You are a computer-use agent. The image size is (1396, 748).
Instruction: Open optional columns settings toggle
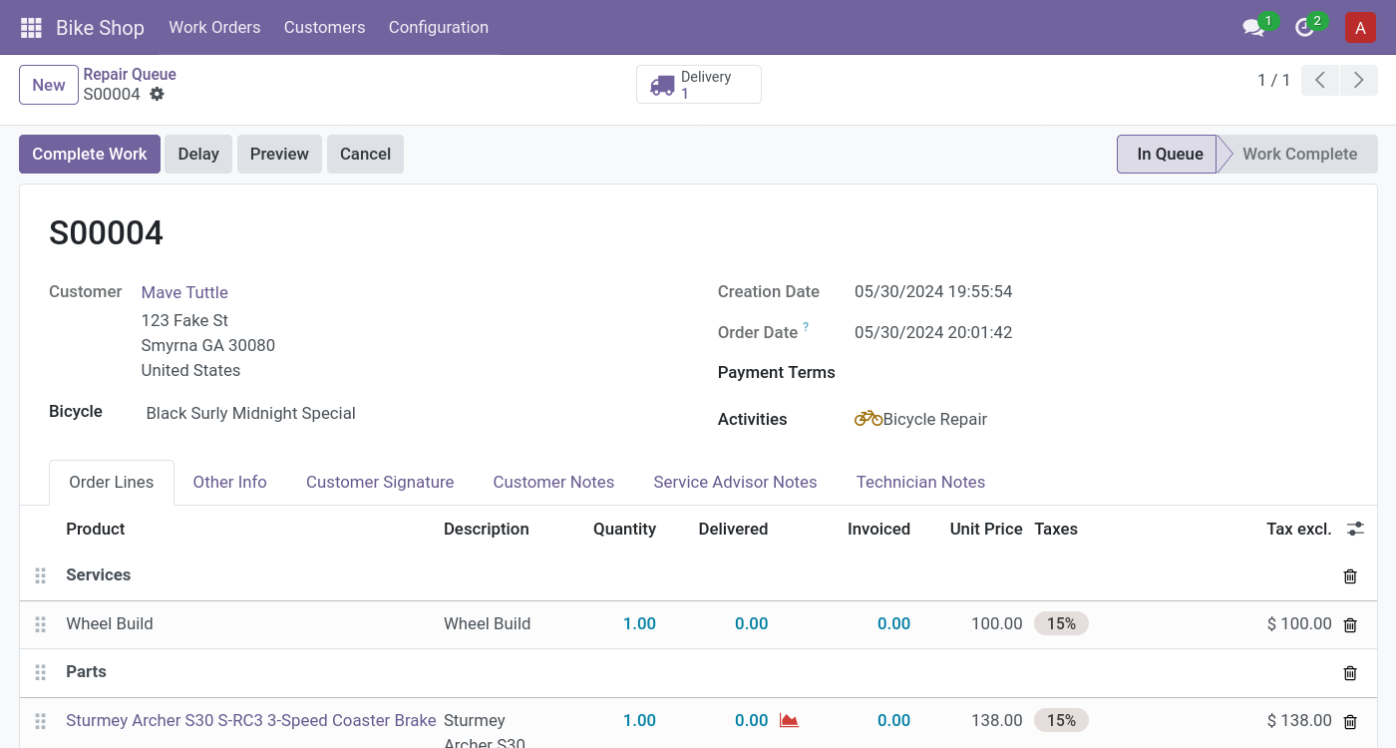point(1355,529)
